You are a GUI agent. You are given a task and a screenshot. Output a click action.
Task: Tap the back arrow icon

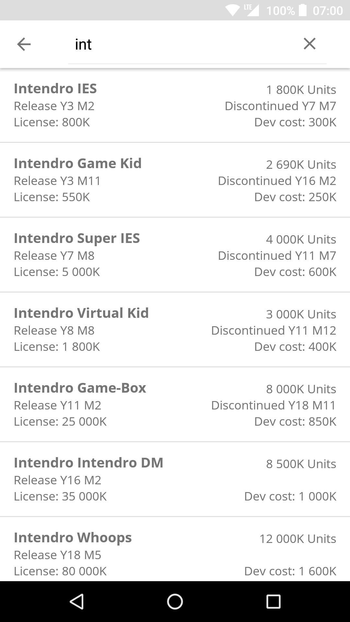(x=24, y=44)
